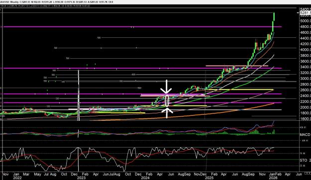Click the 2023 year label on time axis
The height and width of the screenshot is (180, 311).
click(81, 178)
